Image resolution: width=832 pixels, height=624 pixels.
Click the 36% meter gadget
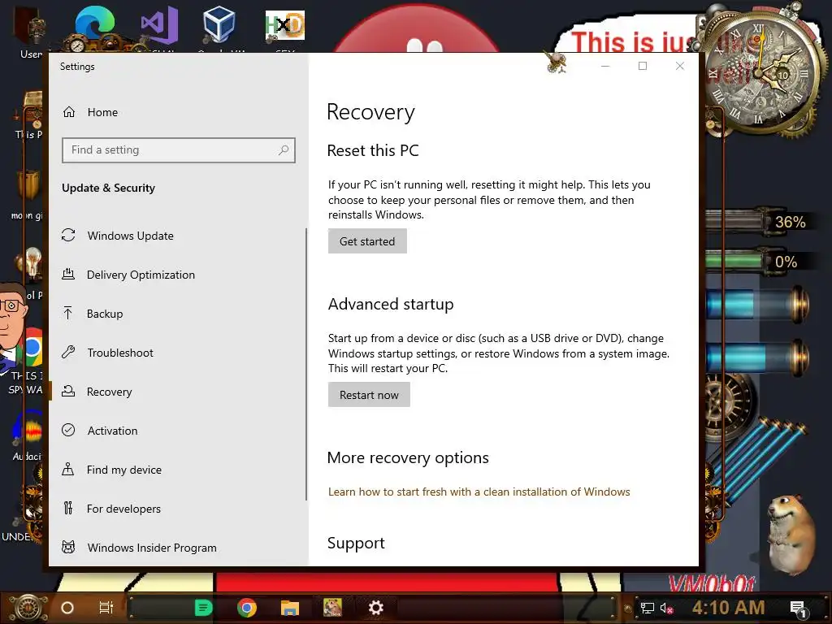coord(759,222)
